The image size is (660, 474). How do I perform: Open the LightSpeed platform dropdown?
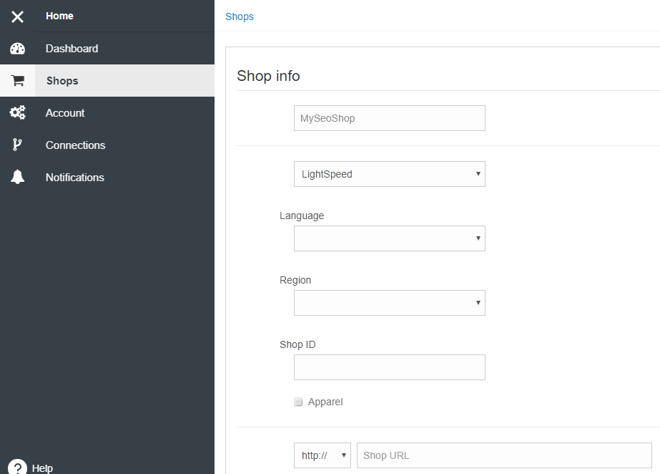[x=389, y=174]
